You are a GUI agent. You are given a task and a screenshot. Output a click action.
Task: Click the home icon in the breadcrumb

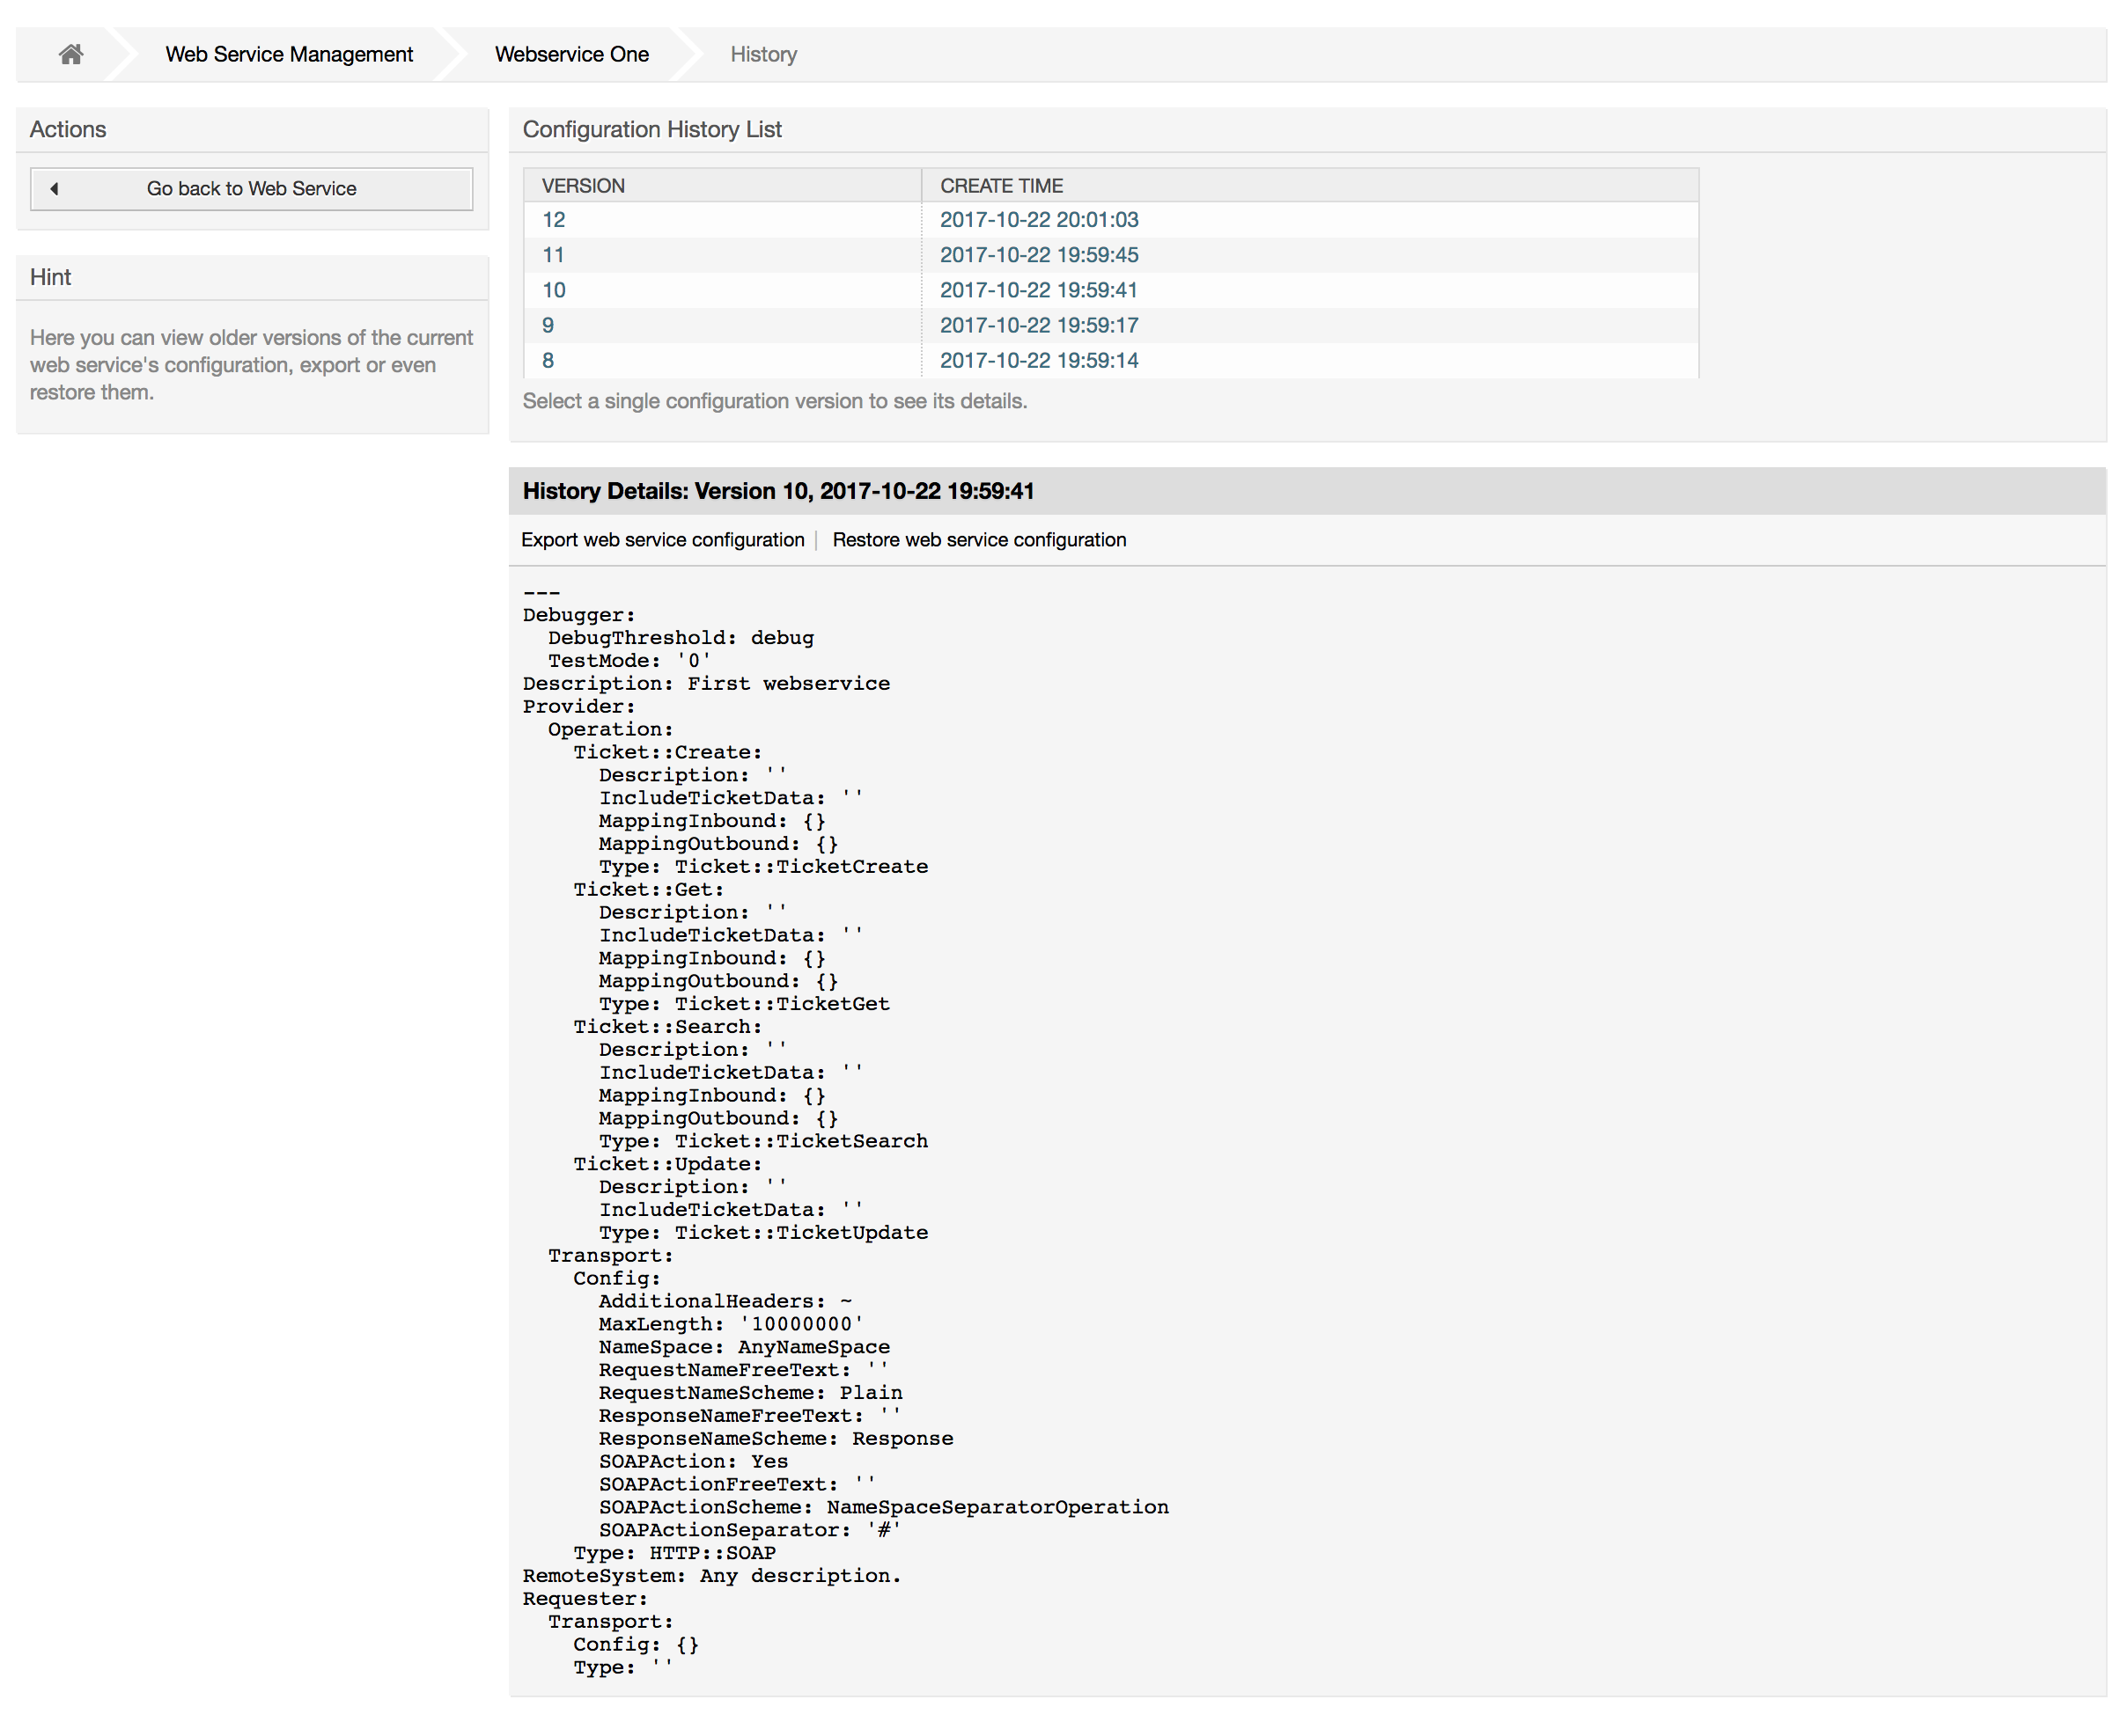(70, 54)
